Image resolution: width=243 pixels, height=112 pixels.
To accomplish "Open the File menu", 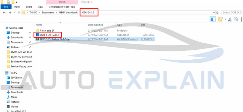I will 6,7.
